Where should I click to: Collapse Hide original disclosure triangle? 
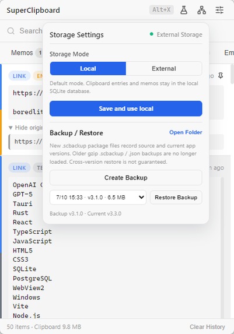pyautogui.click(x=11, y=128)
